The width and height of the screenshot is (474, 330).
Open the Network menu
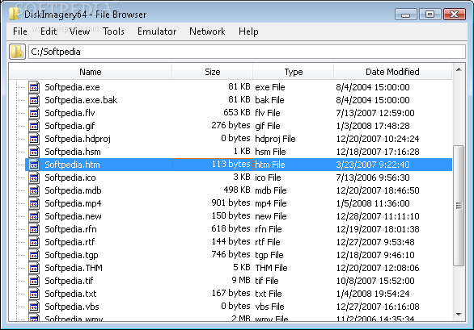tap(207, 31)
